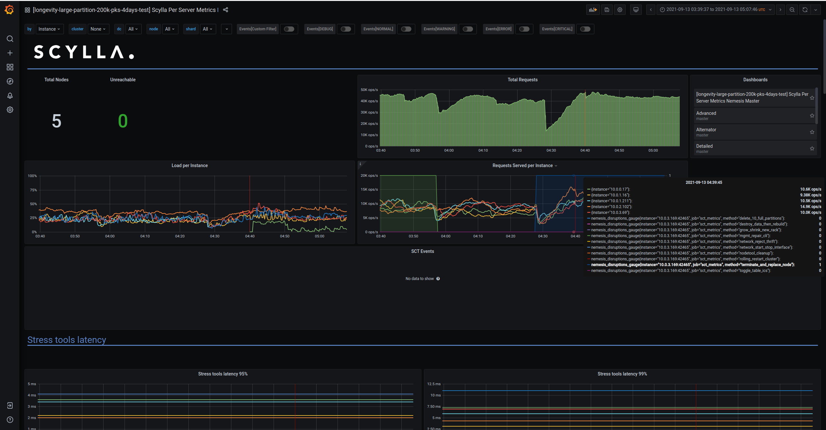Open the dashboard search sidebar
The image size is (826, 430).
[x=10, y=39]
